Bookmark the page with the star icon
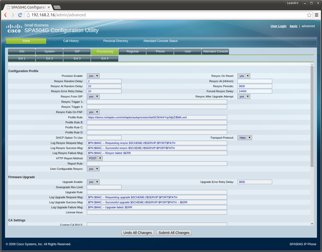Viewport: 322px width, 252px height. [x=309, y=15]
